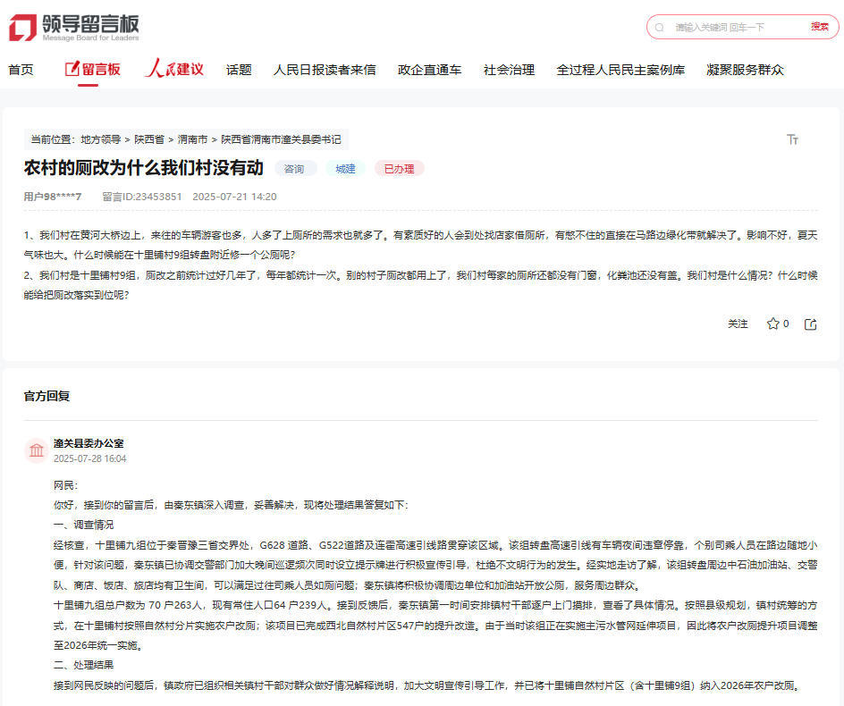Click the reply date 2025-07-28 16:04
The image size is (844, 706).
90,459
